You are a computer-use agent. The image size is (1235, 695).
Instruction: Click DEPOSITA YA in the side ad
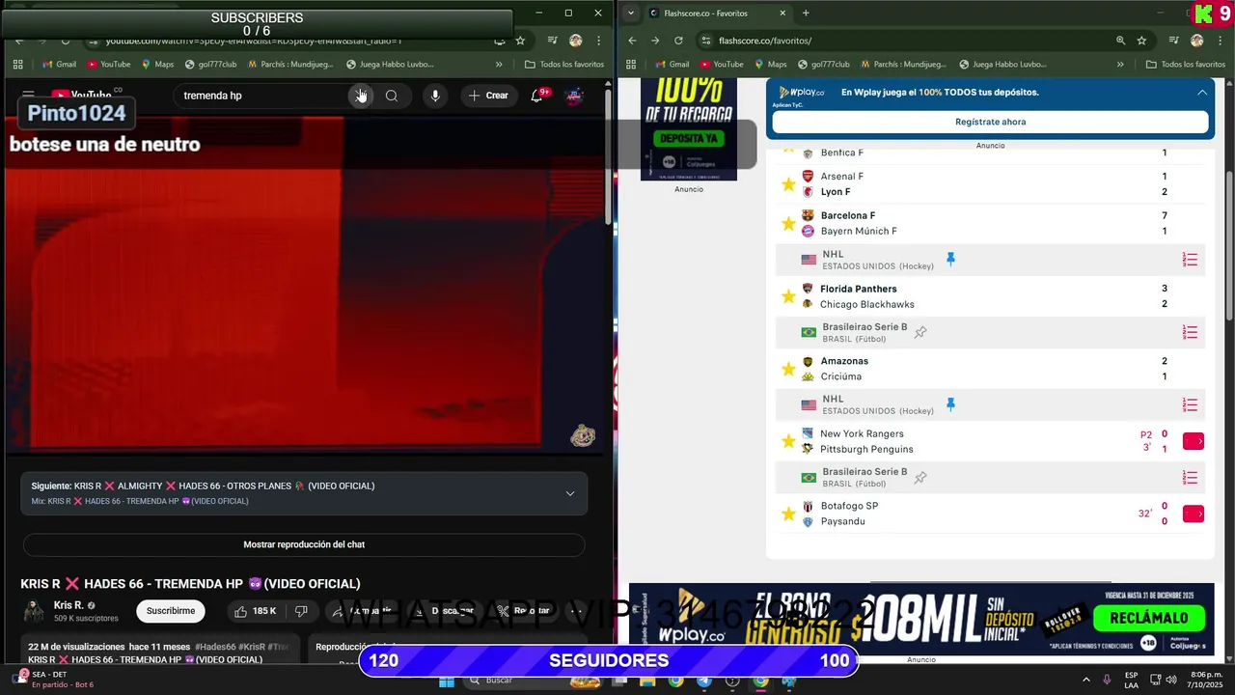689,138
